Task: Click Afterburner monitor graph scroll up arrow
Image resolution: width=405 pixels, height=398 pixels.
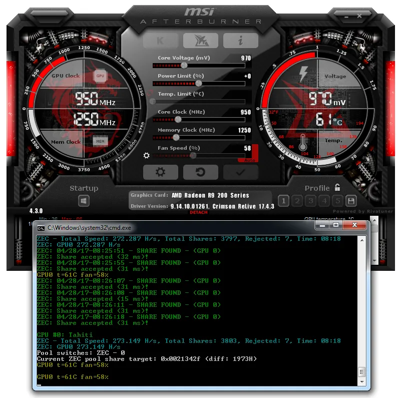Action: [x=374, y=220]
